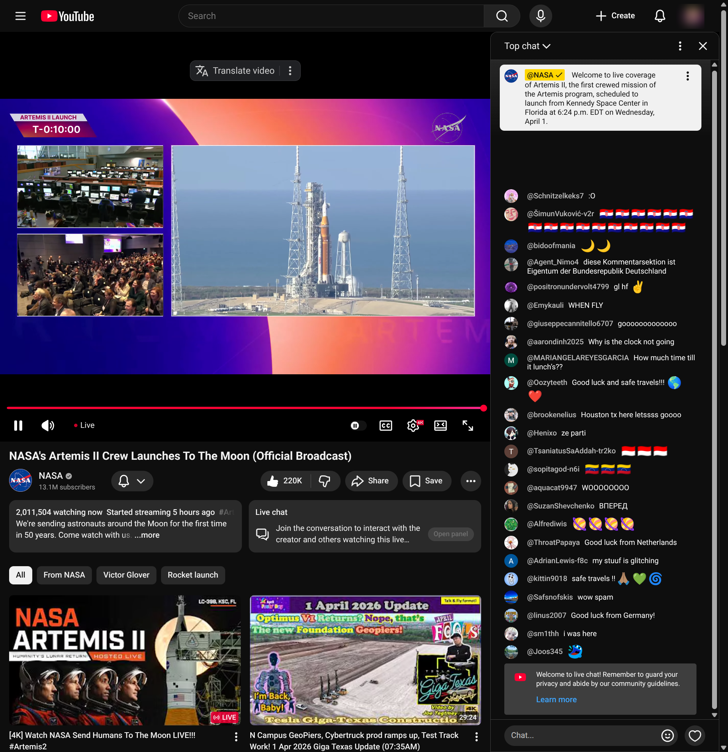
Task: Click the chat scrollbar down arrow
Action: pyautogui.click(x=714, y=715)
